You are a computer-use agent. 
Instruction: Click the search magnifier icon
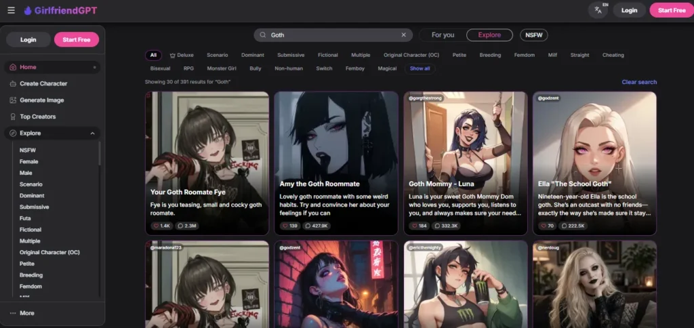(263, 35)
